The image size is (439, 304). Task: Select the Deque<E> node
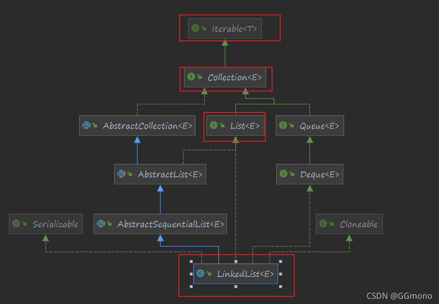coord(310,174)
